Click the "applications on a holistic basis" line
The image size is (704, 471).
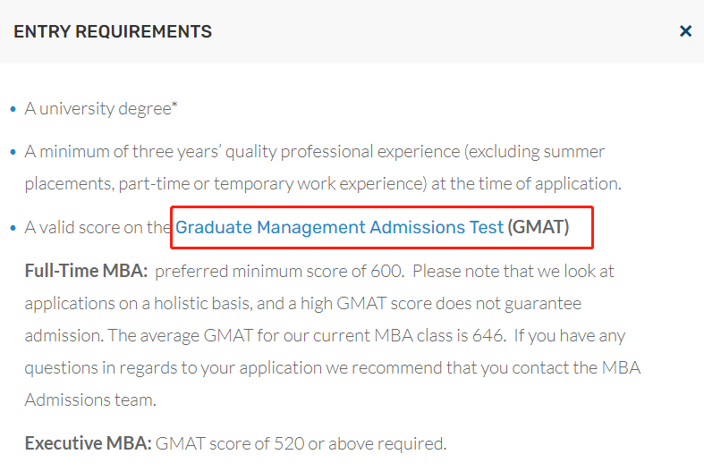[303, 304]
